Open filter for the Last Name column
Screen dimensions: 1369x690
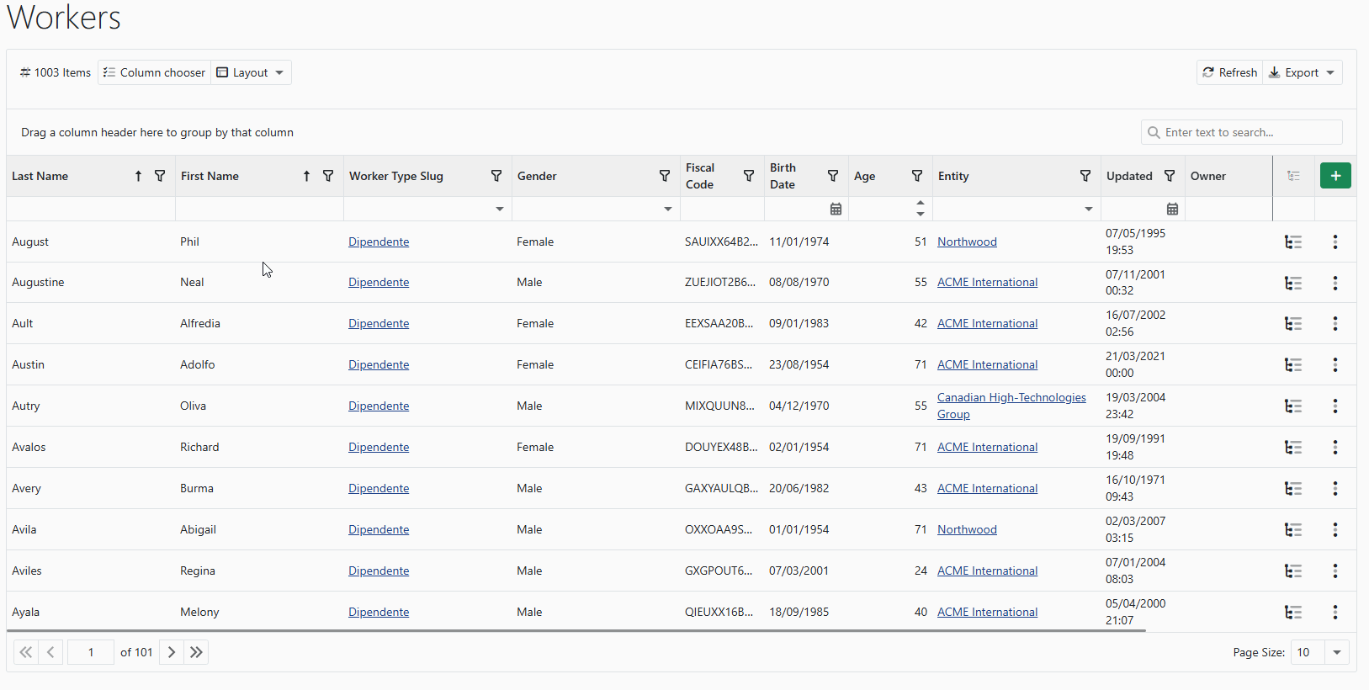coord(160,176)
